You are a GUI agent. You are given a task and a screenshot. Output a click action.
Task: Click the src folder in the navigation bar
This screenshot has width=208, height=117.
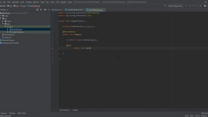coord(9,6)
